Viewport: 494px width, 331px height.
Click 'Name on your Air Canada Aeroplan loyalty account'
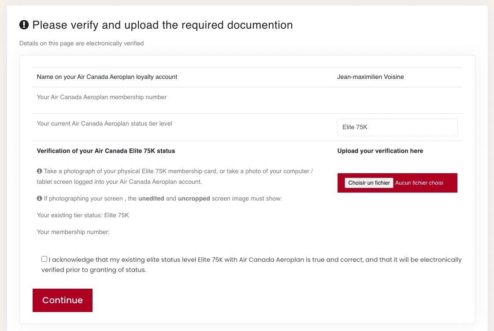tap(107, 77)
